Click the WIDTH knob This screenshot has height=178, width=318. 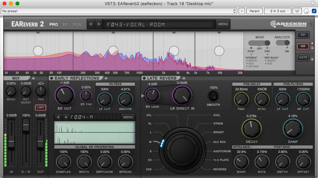pyautogui.click(x=84, y=162)
